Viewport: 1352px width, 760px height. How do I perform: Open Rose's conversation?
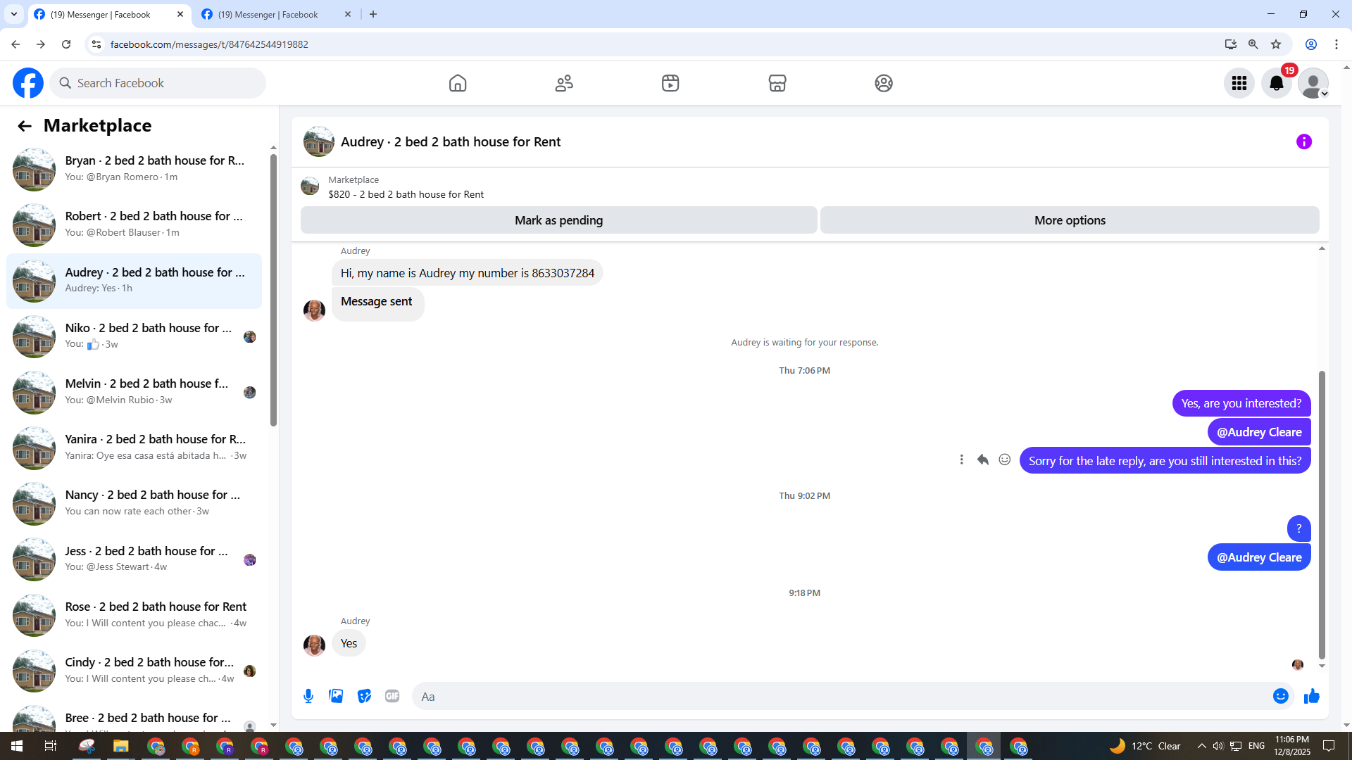[x=134, y=615]
